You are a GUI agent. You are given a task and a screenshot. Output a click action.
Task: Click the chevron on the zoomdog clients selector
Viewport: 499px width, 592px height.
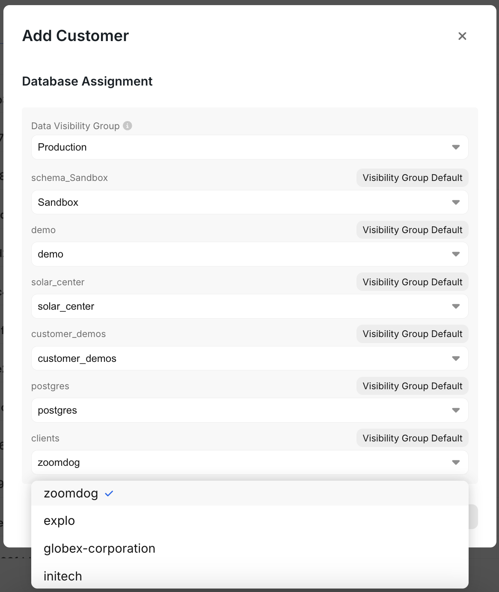click(x=456, y=462)
